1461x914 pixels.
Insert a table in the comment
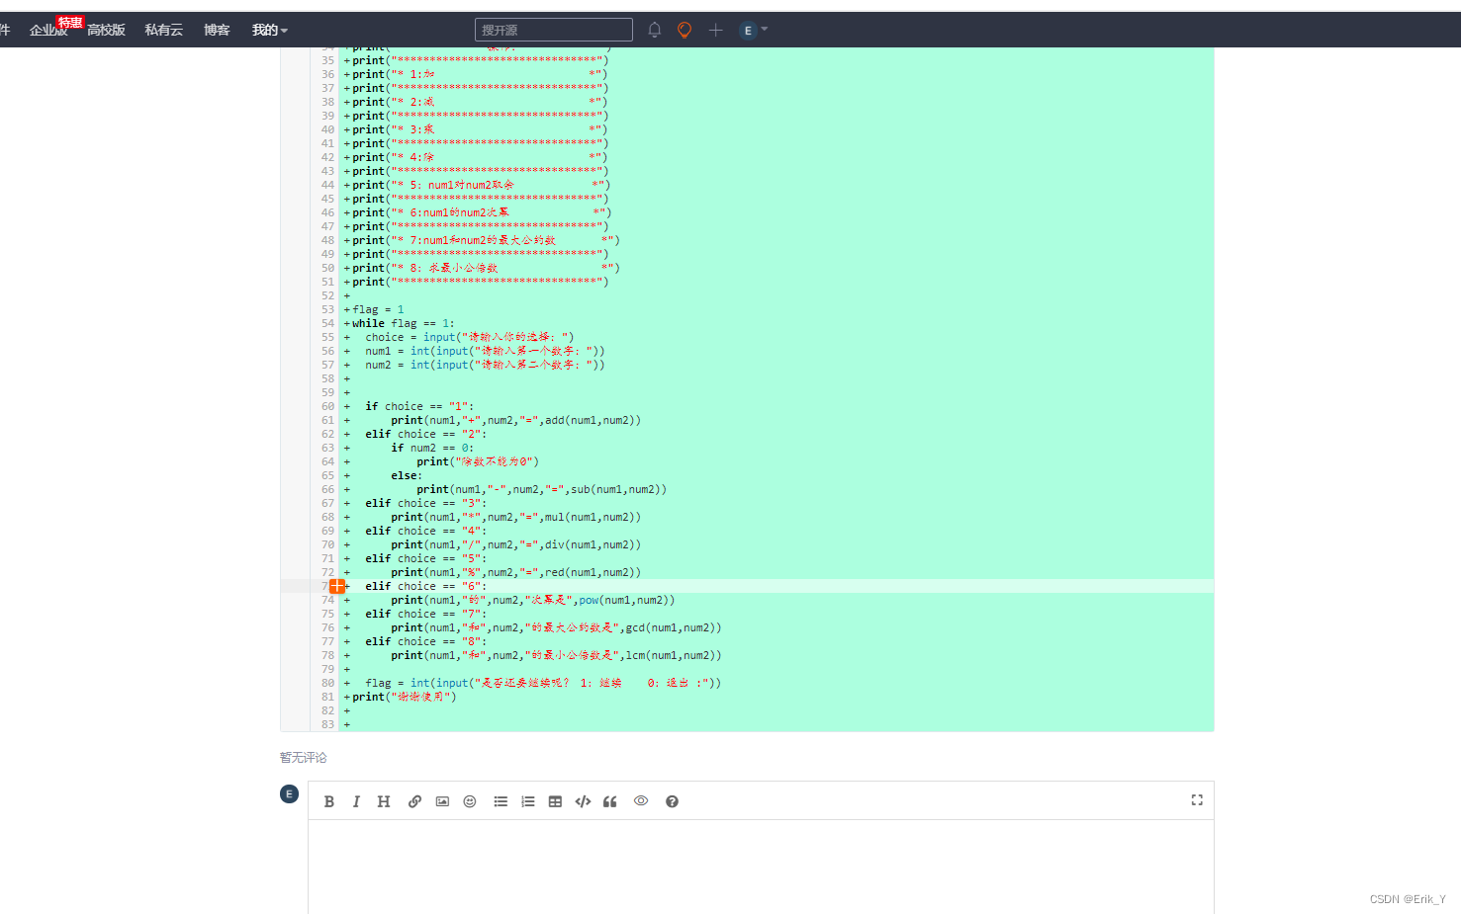pyautogui.click(x=555, y=801)
